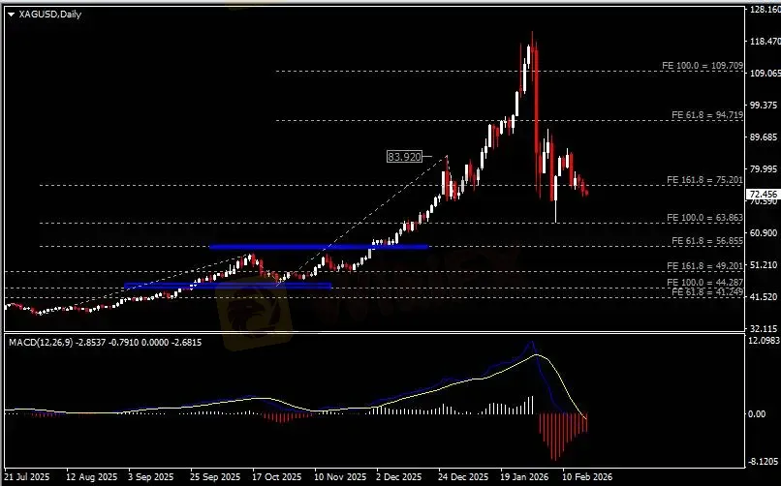The width and height of the screenshot is (781, 486).
Task: Select the 83.920 price label box
Action: (x=404, y=157)
